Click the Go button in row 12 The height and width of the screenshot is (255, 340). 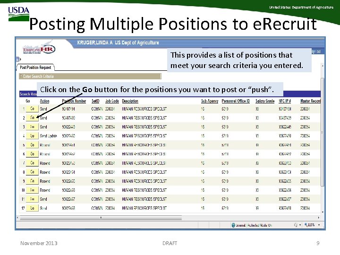[x=32, y=208]
